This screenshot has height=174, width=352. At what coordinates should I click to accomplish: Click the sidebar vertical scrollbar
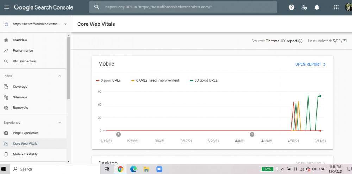68,70
